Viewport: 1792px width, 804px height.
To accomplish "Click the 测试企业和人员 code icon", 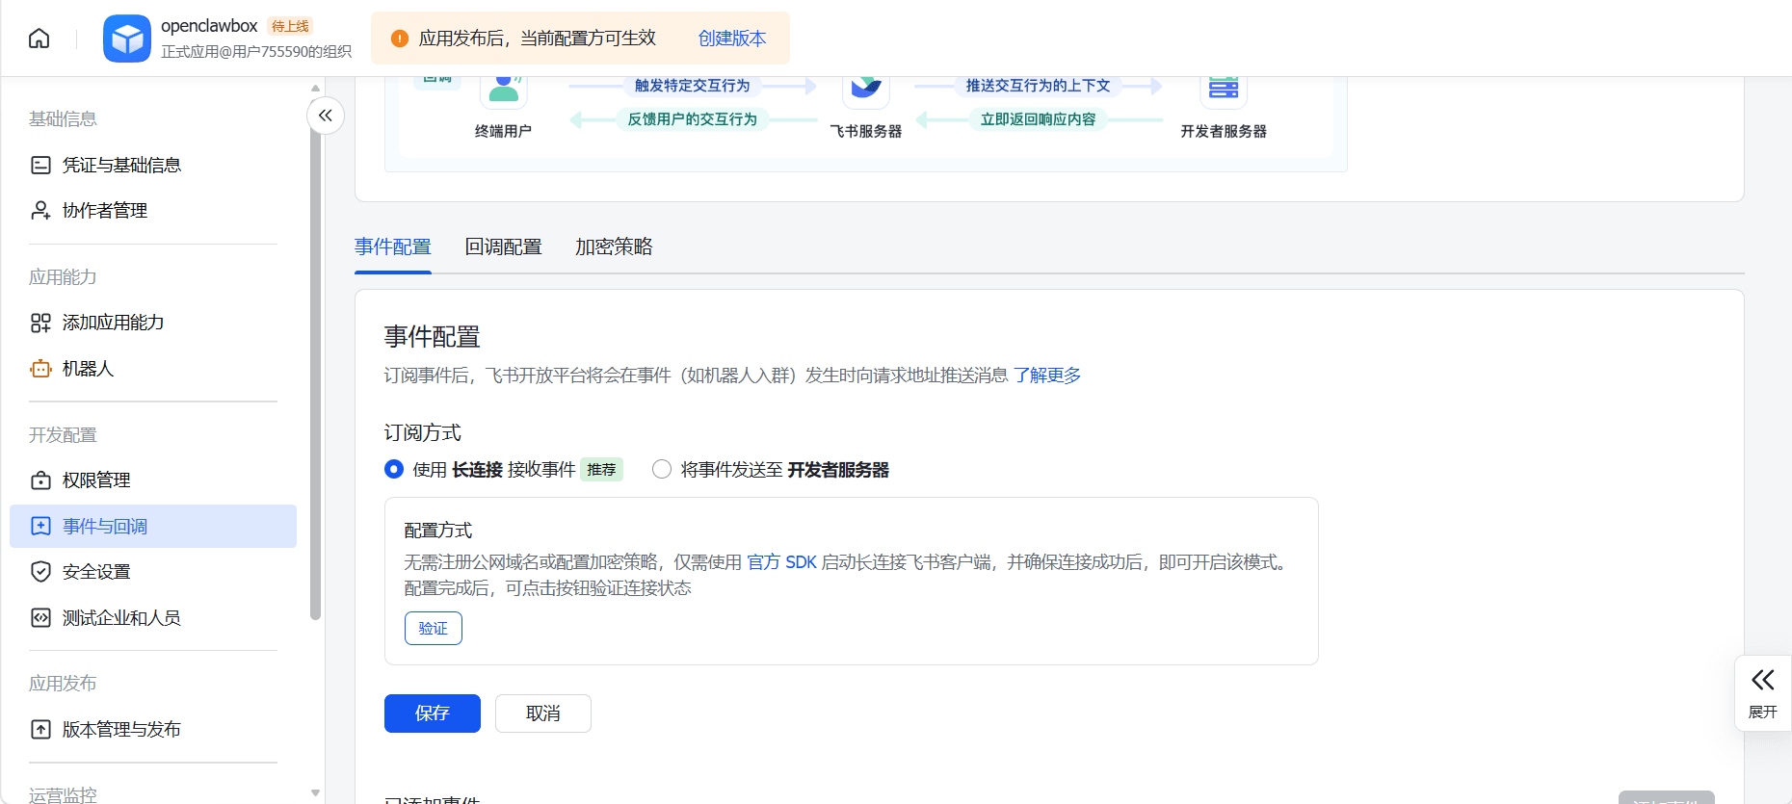I will [40, 618].
